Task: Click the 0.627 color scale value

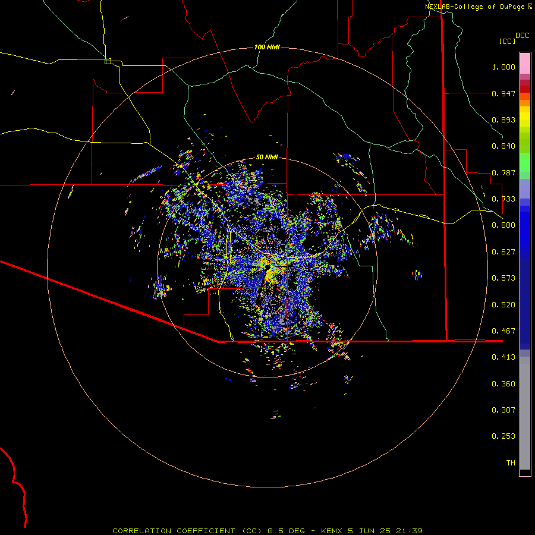Action: [503, 252]
